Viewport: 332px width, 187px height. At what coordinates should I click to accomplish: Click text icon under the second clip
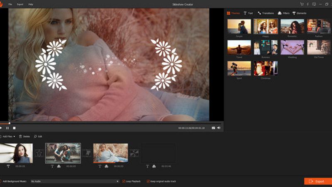(x=52, y=167)
